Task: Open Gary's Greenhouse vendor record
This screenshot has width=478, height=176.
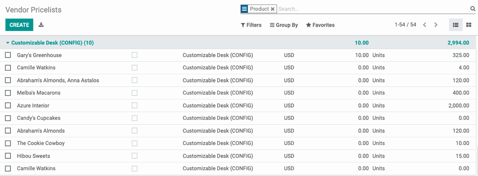Action: pyautogui.click(x=39, y=55)
